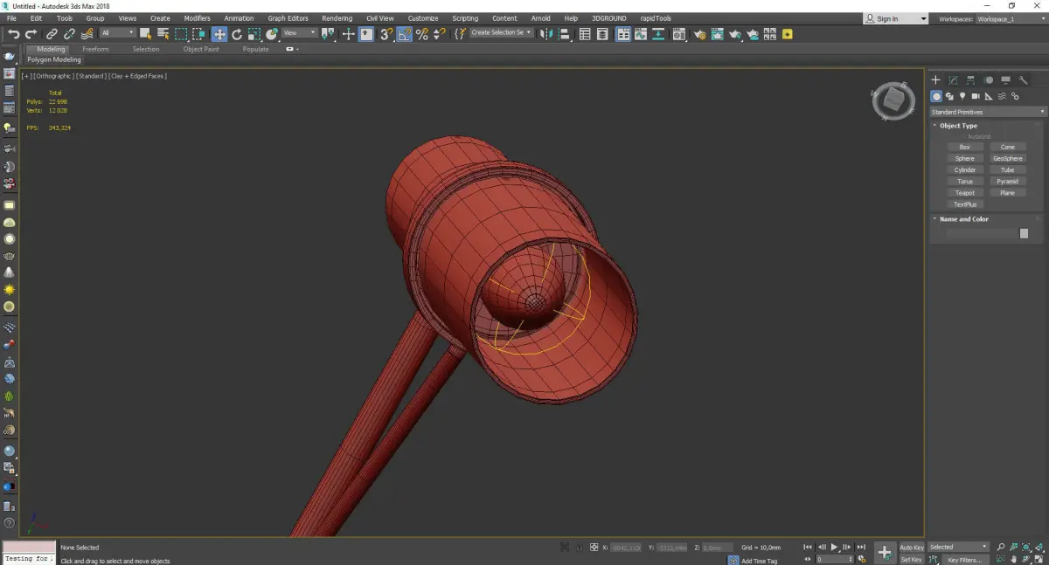Toggle Angle Snap in main toolbar
Screen dimensions: 1049x565
point(405,34)
